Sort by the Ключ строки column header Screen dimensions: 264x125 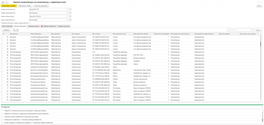click(102, 34)
